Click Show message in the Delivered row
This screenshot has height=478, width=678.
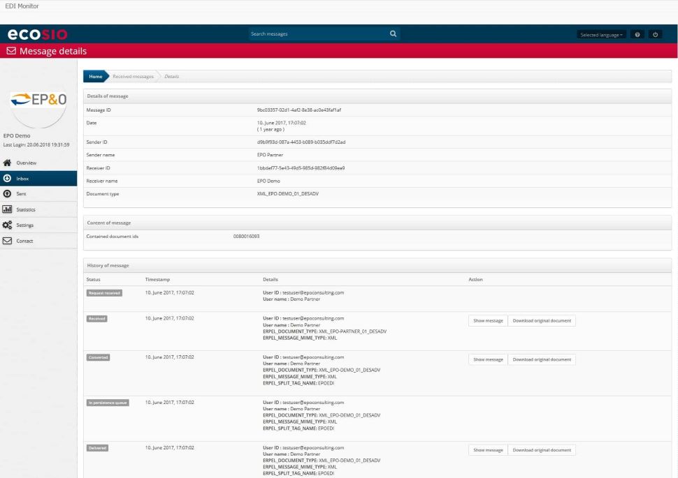coord(488,450)
